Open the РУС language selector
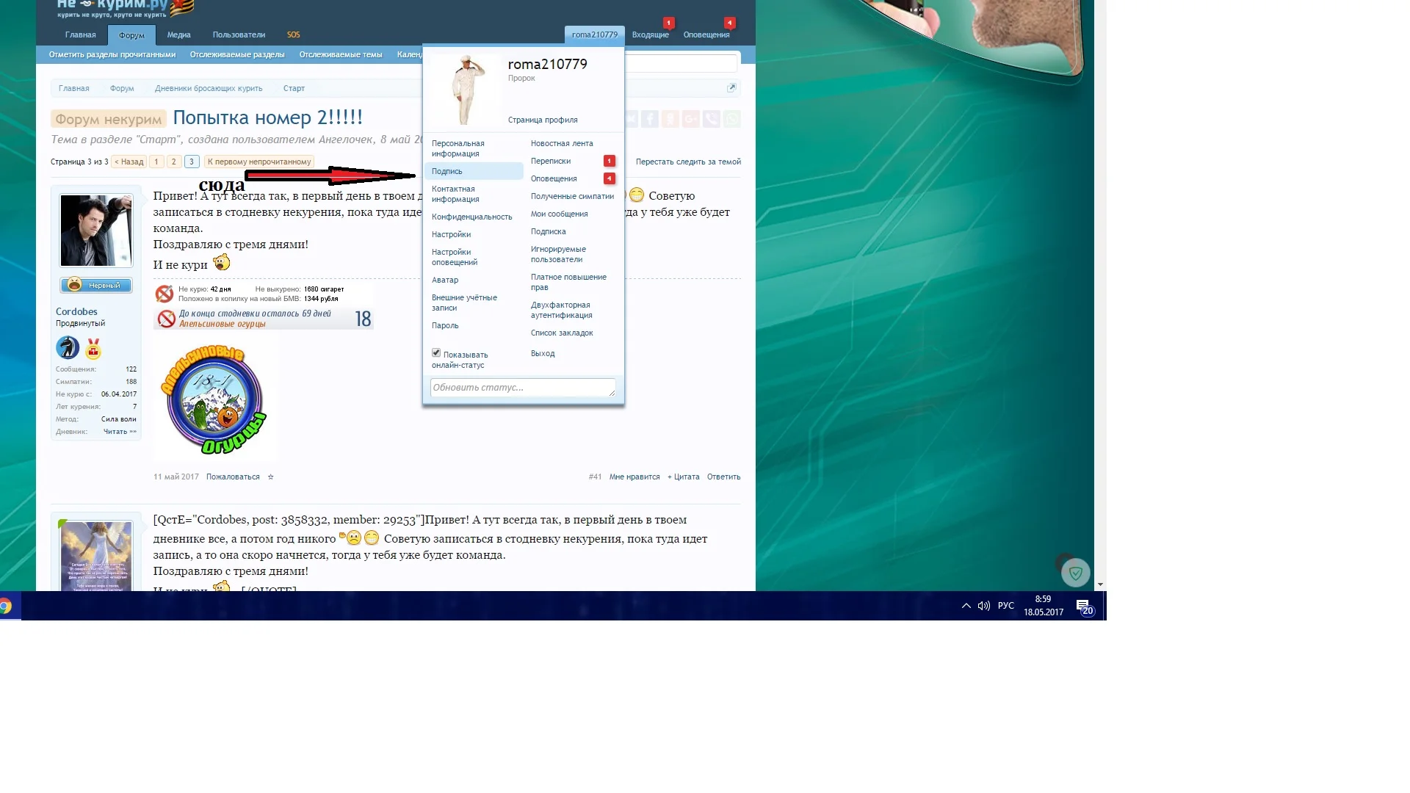Viewport: 1410px width, 793px height. coord(1005,606)
